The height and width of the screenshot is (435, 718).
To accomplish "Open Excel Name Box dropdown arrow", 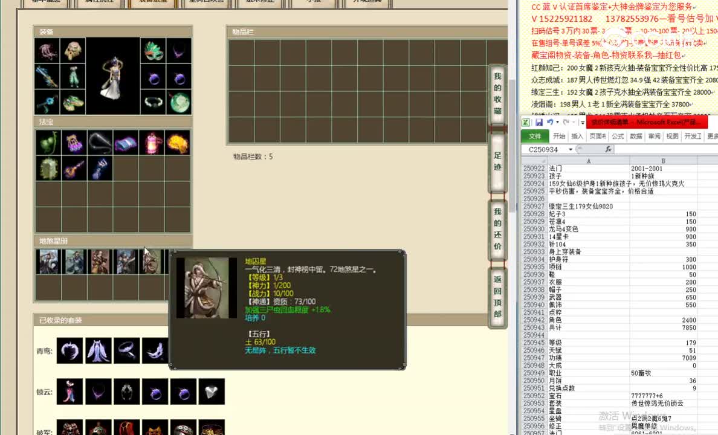I will coord(571,149).
